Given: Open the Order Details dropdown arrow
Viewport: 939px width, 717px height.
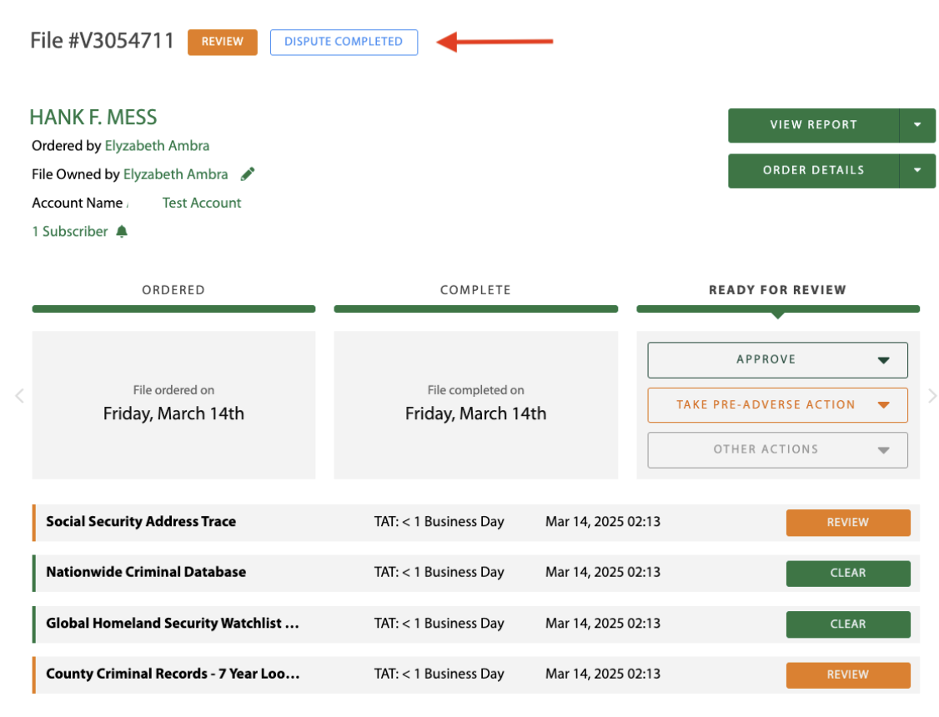Looking at the screenshot, I should point(917,170).
